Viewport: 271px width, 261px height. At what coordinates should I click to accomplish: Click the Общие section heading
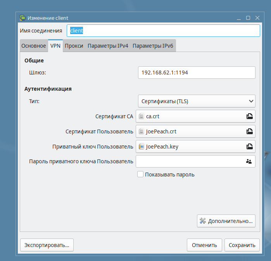click(x=34, y=60)
